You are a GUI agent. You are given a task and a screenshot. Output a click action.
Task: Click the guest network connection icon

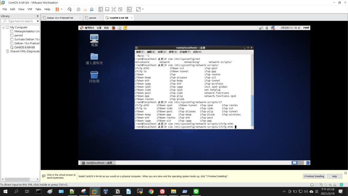pyautogui.click(x=273, y=28)
